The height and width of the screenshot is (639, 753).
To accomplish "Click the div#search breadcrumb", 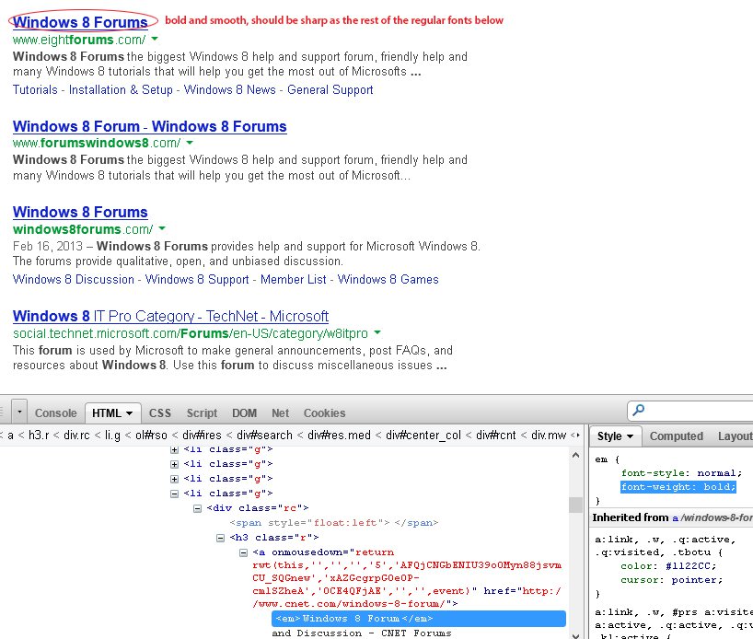I will click(264, 436).
